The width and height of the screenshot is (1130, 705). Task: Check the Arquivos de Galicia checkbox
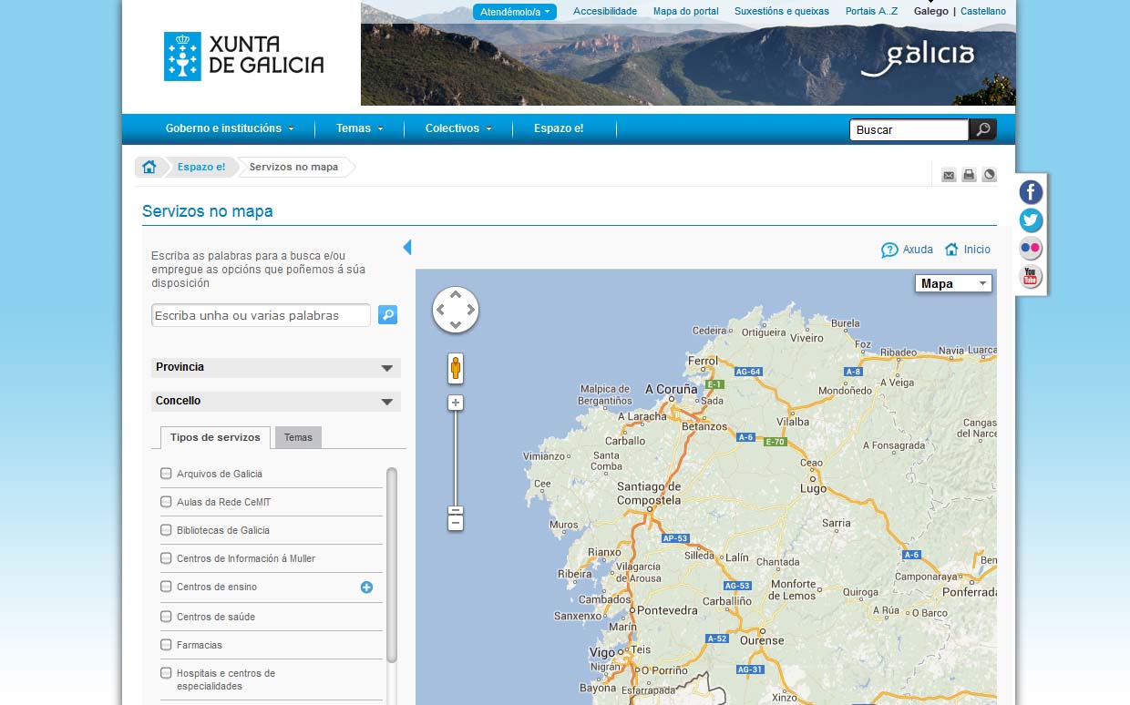click(166, 474)
